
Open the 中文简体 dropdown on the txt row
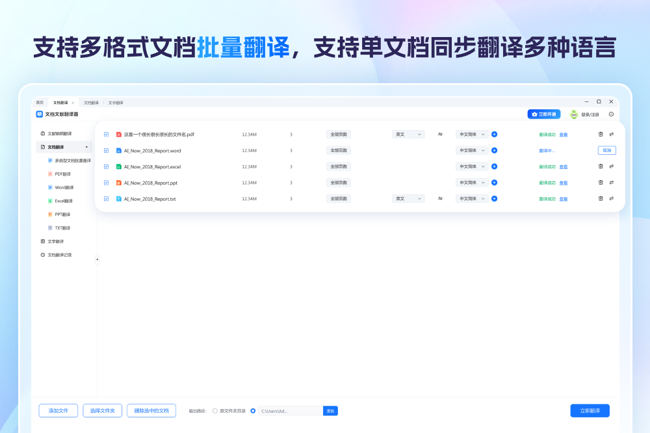coord(472,198)
